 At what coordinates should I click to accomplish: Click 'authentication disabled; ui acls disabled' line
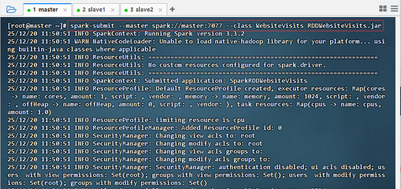[196, 175]
